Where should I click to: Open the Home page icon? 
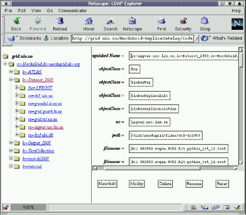(89, 21)
